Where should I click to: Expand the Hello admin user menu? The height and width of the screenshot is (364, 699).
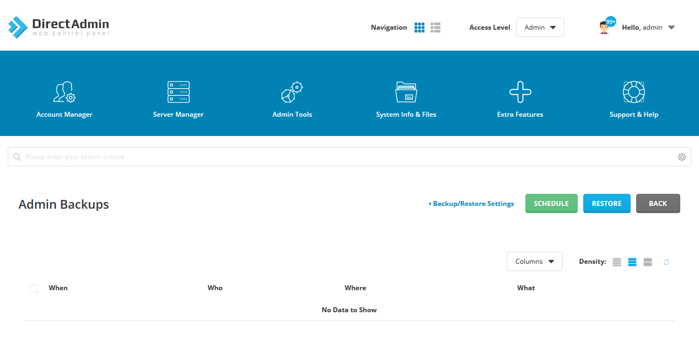pos(648,28)
